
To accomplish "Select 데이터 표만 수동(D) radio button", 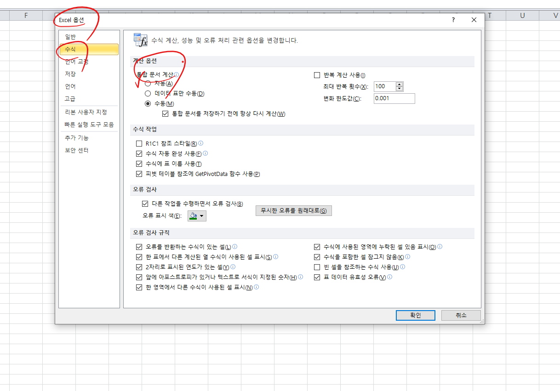I will pyautogui.click(x=148, y=93).
